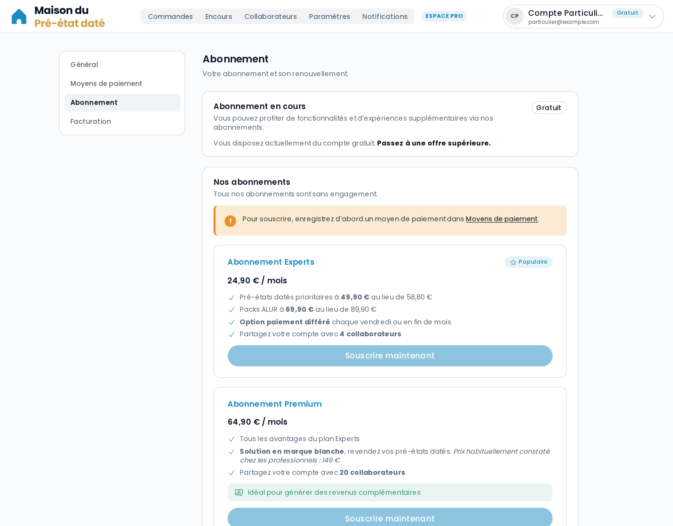The image size is (673, 526).
Task: Click the Abonnement en cours heading
Action: (x=260, y=106)
